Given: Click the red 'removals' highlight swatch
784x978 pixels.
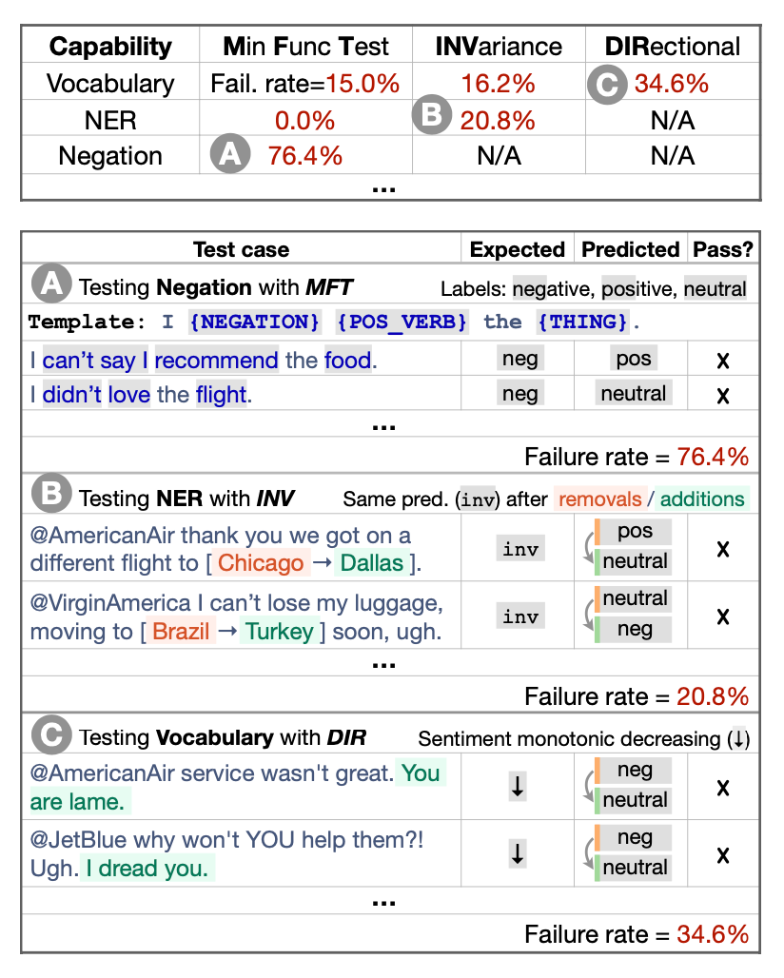Looking at the screenshot, I should pyautogui.click(x=596, y=499).
